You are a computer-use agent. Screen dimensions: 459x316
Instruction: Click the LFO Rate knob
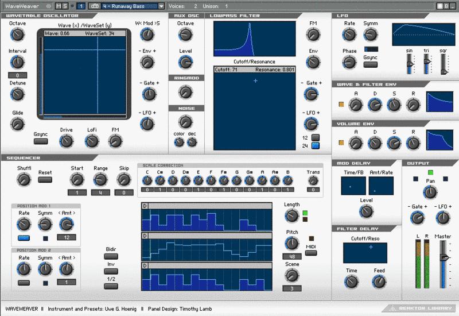[349, 35]
